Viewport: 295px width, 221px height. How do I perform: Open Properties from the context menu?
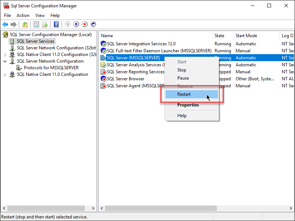click(x=192, y=105)
